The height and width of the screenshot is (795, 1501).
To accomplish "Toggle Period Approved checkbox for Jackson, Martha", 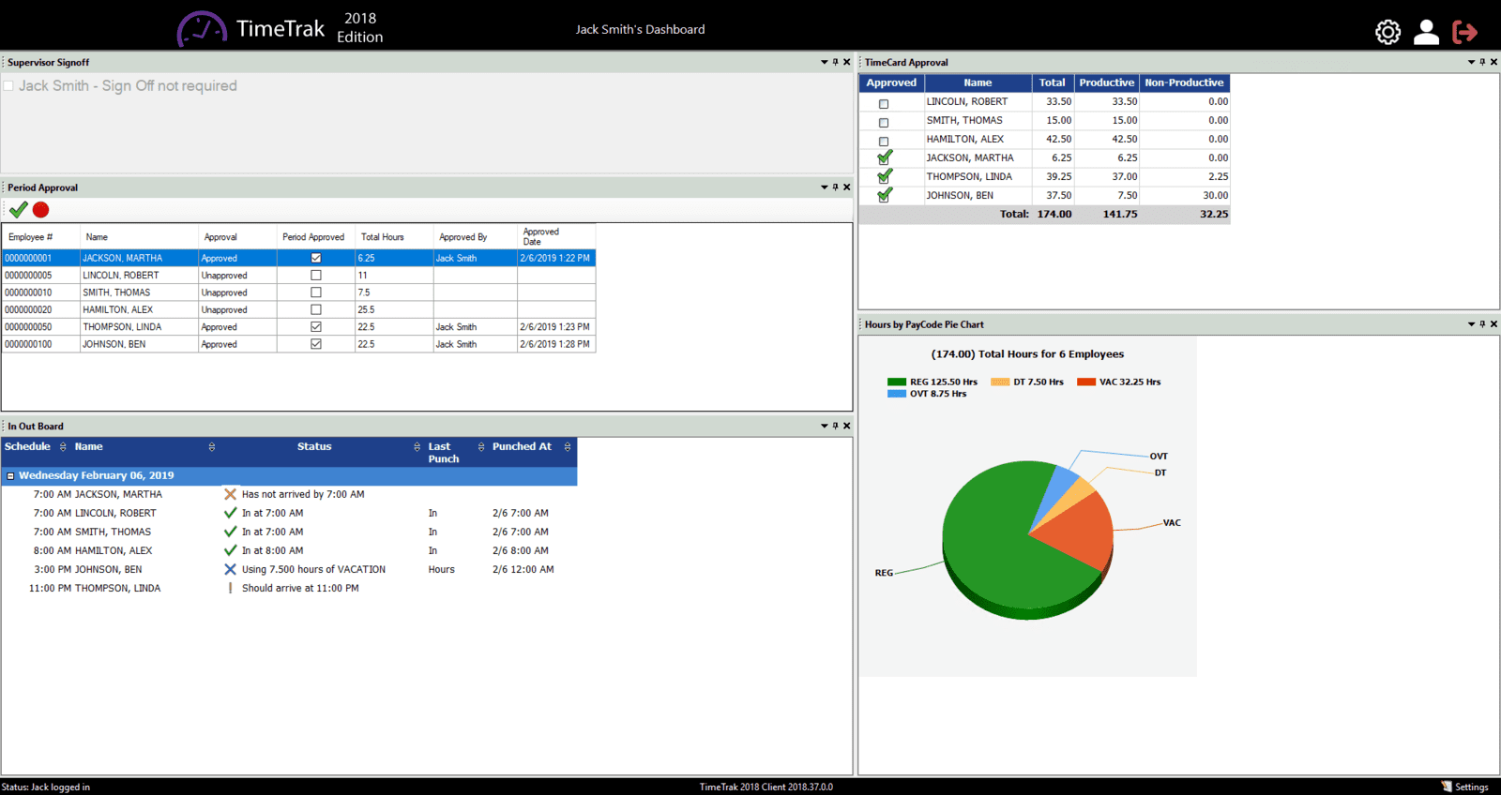I will tap(316, 258).
